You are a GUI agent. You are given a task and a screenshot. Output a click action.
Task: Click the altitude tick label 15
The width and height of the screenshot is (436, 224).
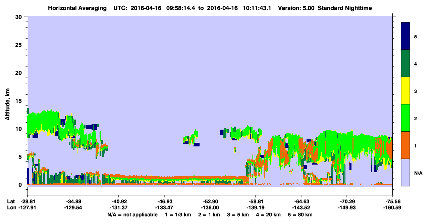click(19, 100)
